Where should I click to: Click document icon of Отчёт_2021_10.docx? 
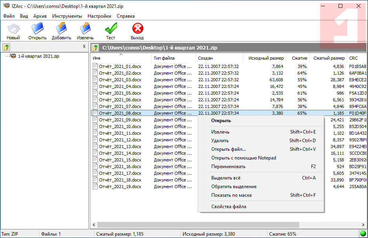point(95,126)
